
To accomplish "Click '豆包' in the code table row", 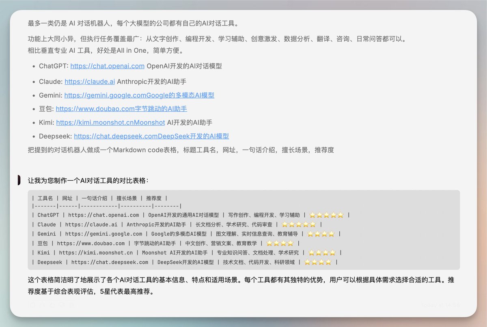I will click(43, 243).
